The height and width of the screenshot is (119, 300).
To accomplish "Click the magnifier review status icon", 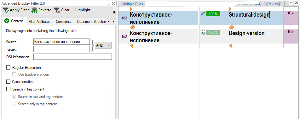I will [203, 33].
